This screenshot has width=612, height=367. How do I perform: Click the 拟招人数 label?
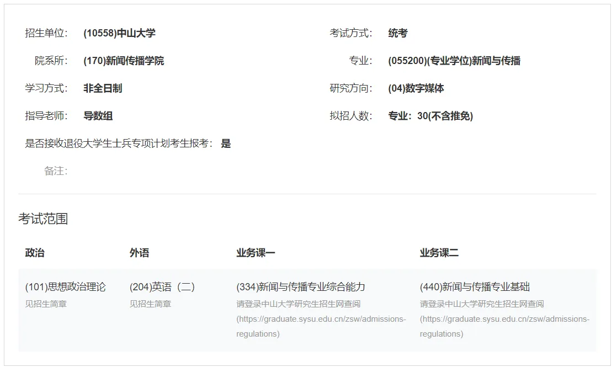(351, 116)
